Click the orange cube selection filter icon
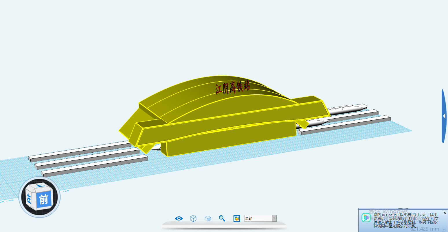448x232 pixels. pyautogui.click(x=237, y=218)
